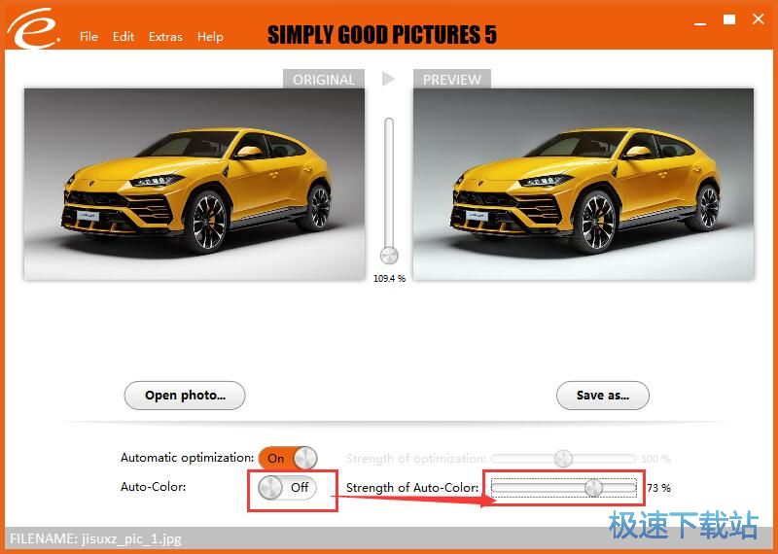
Task: Select the original car photo thumbnail
Action: (x=194, y=184)
